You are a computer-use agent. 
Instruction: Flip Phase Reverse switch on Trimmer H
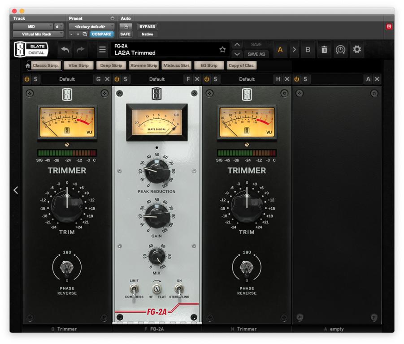click(246, 268)
